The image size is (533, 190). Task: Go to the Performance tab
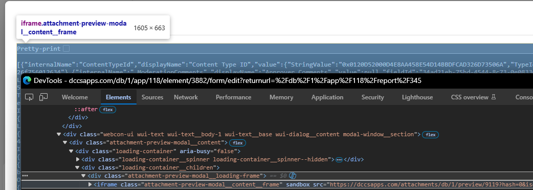(x=234, y=97)
